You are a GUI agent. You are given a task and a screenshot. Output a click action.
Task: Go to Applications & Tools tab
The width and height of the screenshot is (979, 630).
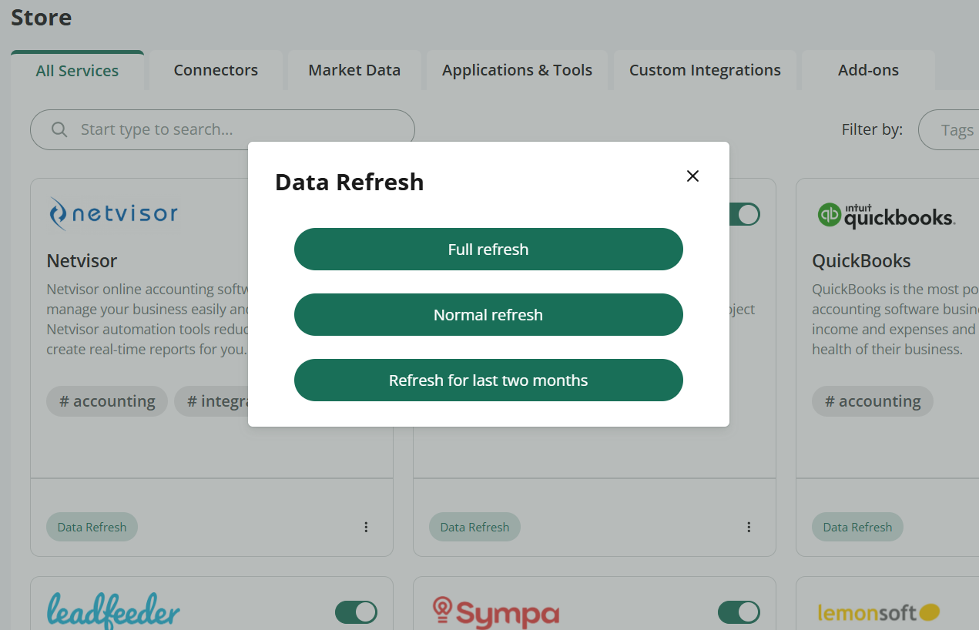[x=517, y=71]
